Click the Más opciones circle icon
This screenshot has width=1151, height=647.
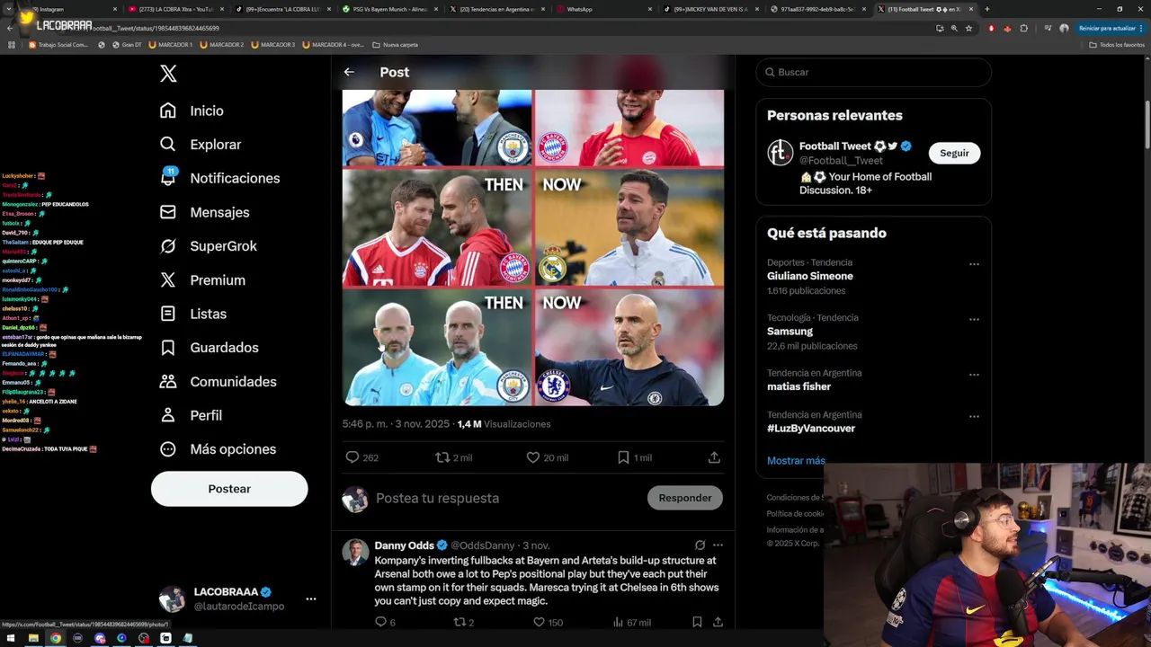tap(168, 449)
